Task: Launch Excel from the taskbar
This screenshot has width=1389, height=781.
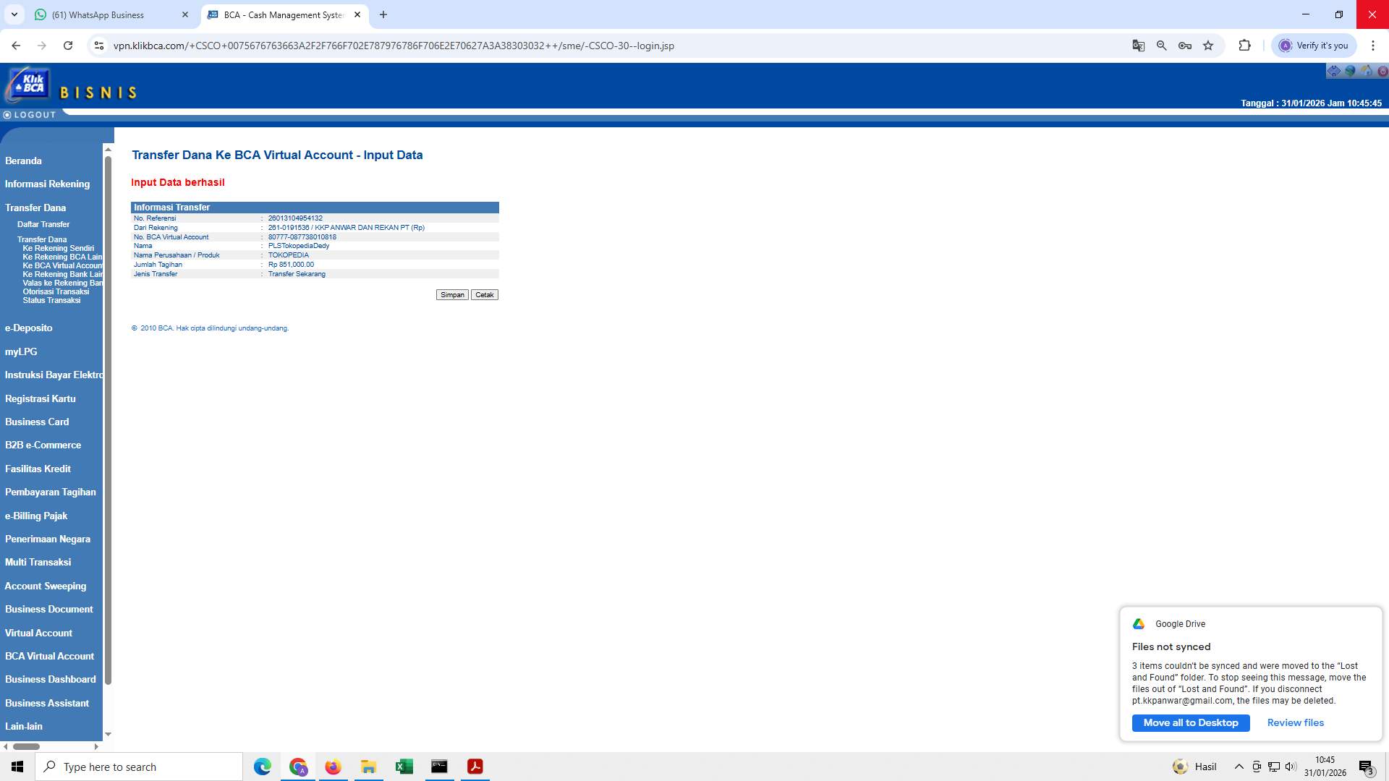Action: [x=404, y=767]
